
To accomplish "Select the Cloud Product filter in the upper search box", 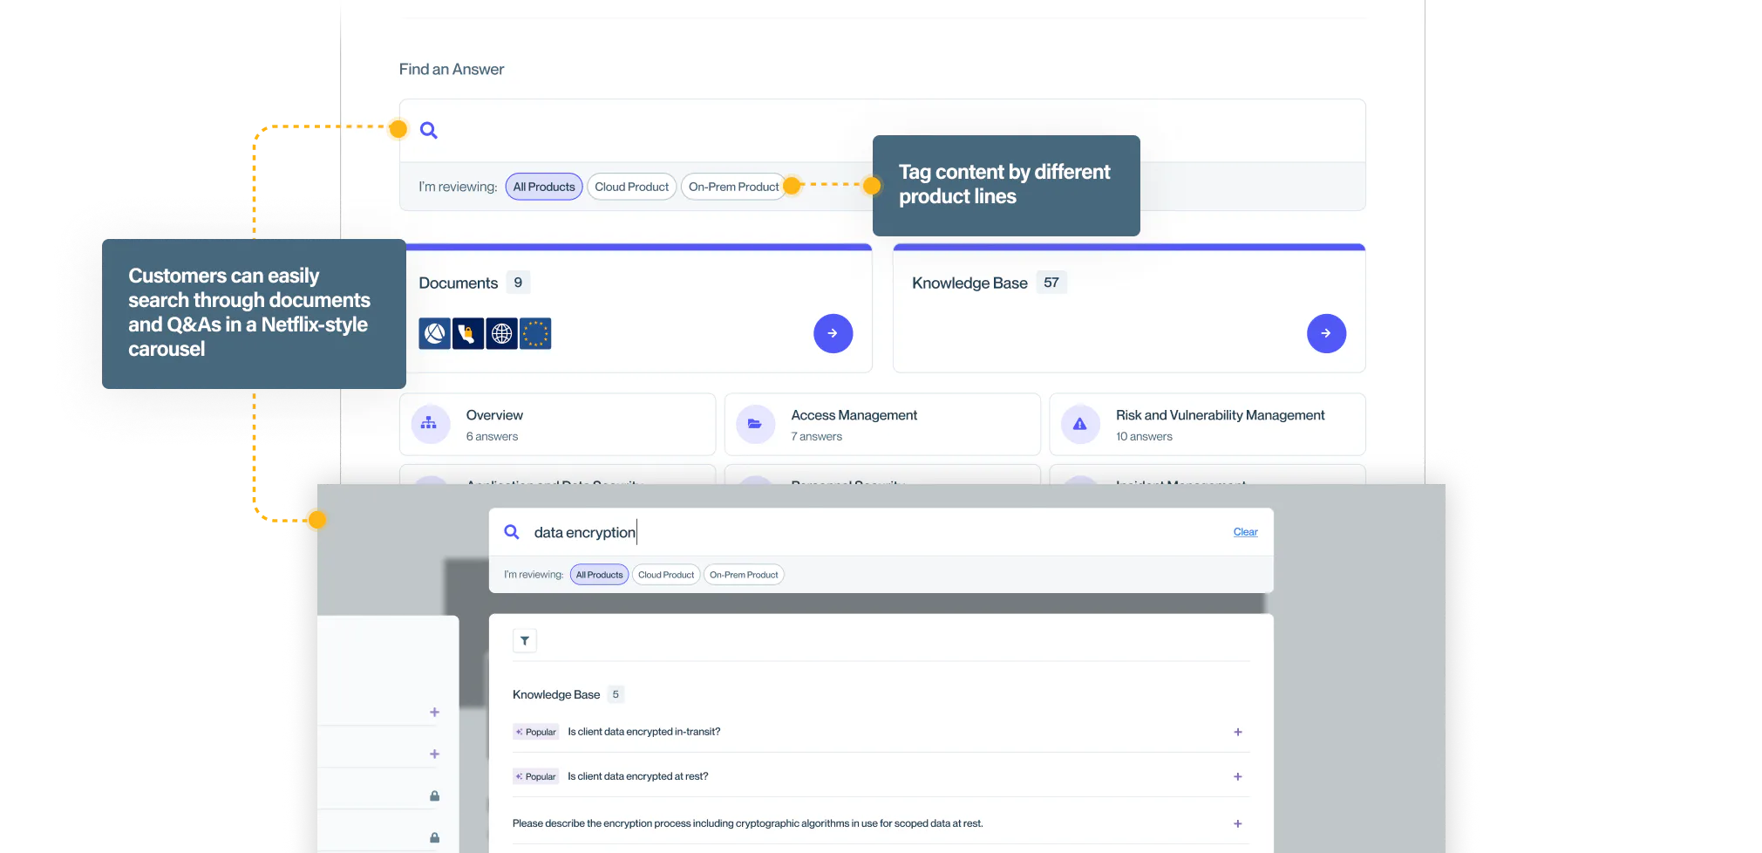I will [x=631, y=187].
